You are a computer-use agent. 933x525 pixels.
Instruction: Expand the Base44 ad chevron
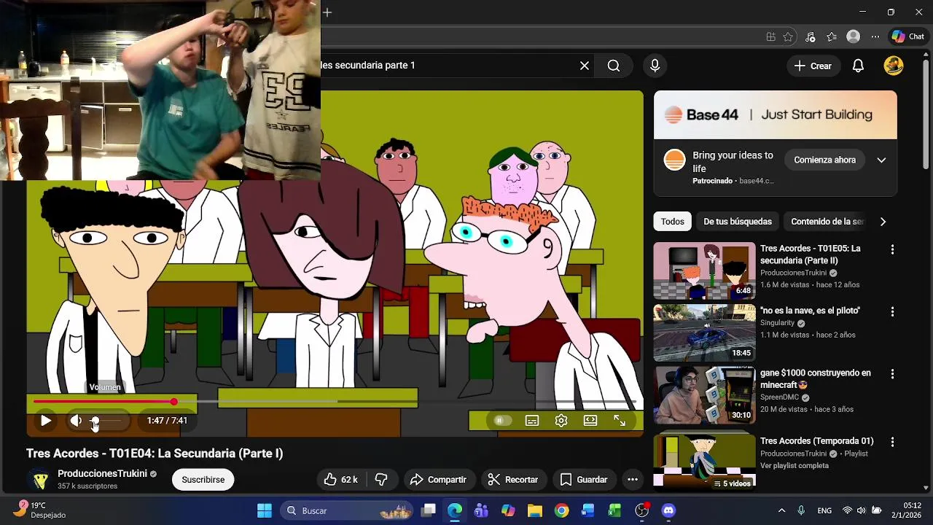tap(881, 160)
